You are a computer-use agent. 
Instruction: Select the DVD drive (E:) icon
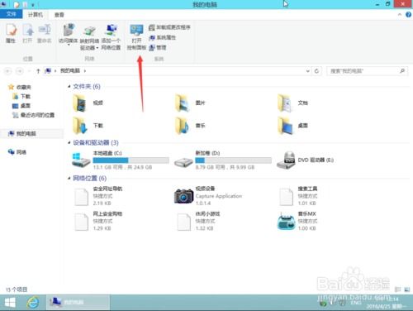(x=286, y=160)
